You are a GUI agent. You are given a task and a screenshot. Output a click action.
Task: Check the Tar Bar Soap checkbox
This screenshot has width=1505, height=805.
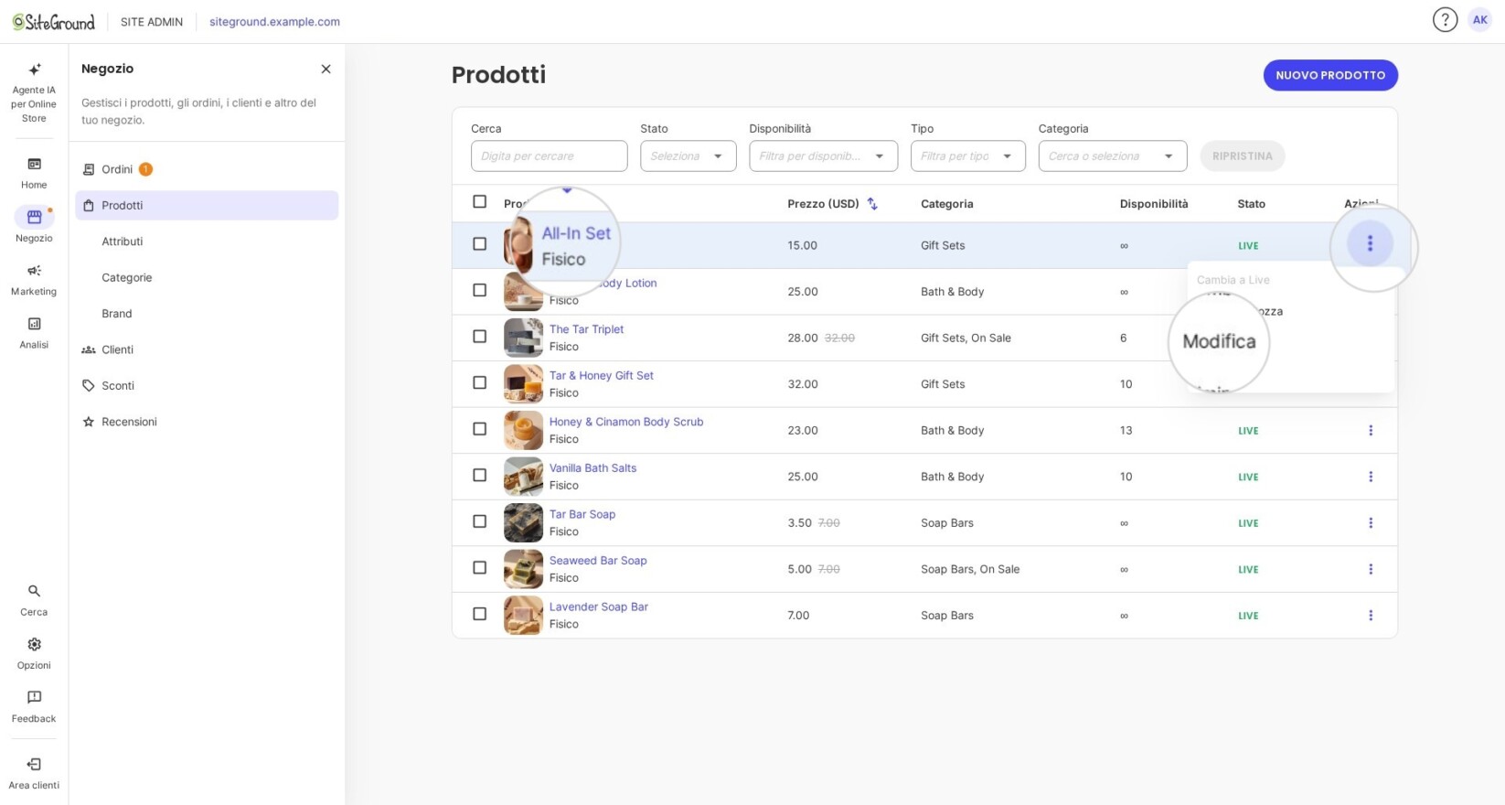click(479, 521)
